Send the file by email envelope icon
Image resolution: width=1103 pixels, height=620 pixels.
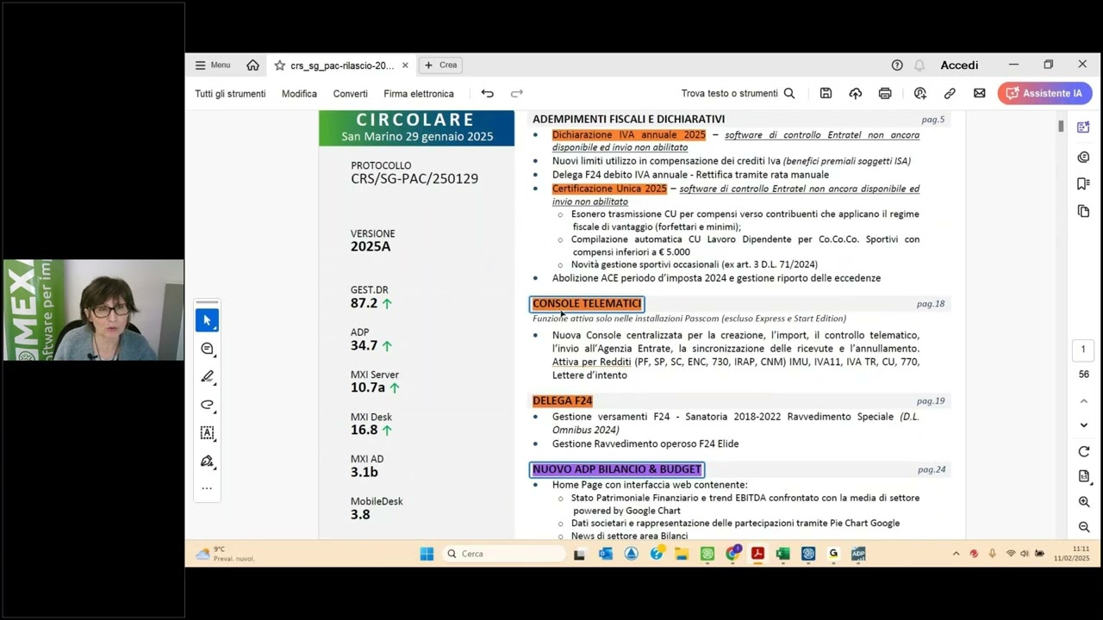[980, 94]
